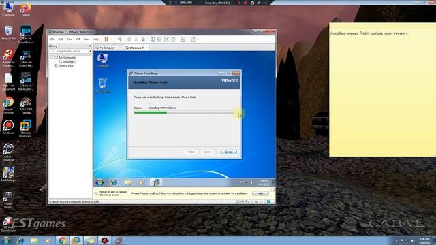Click the Bandicam screenshot camera icon
Viewport: 436px width, 245px height.
click(252, 3)
